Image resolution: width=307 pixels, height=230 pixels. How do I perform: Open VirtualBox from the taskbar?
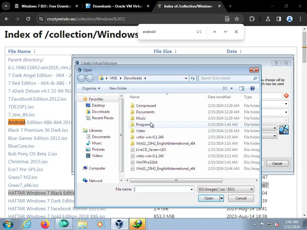119,224
